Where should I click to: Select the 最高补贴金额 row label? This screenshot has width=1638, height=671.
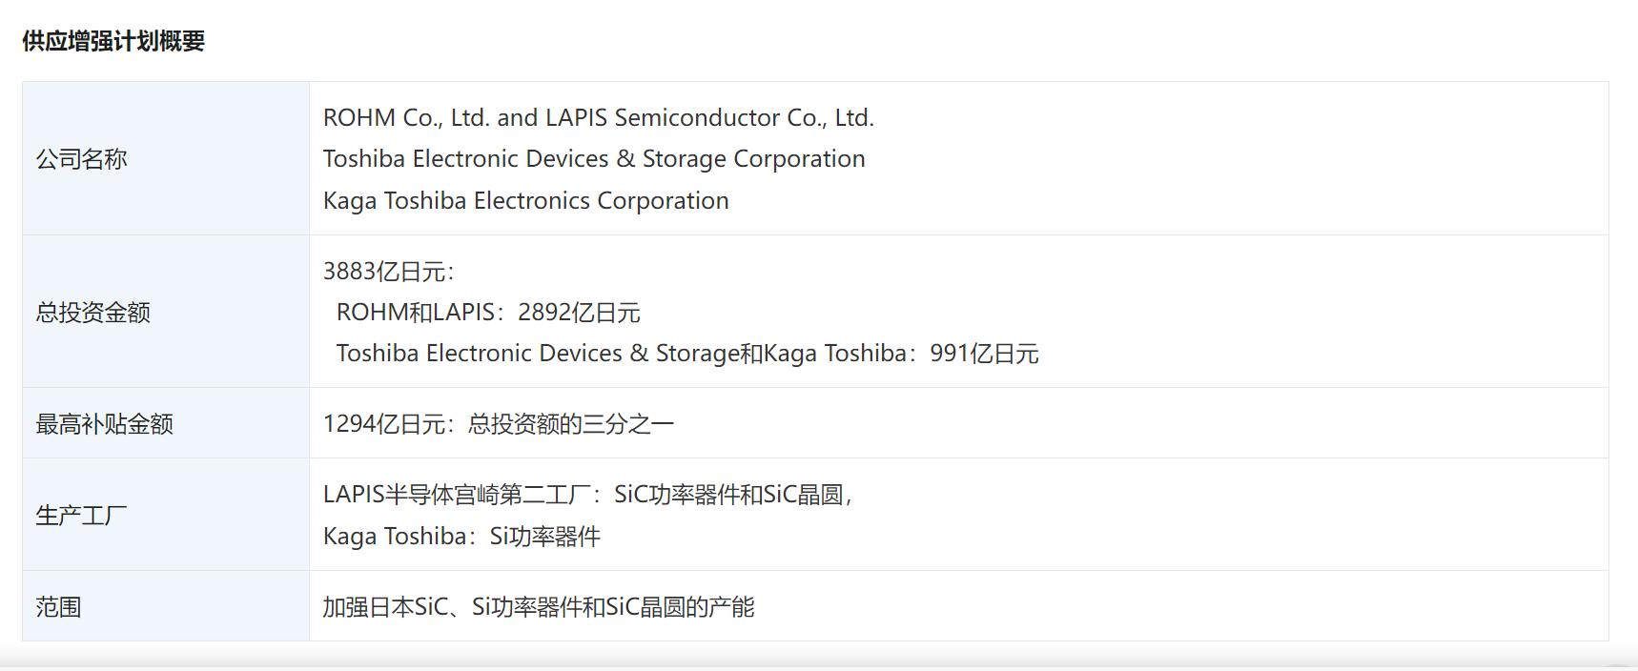105,424
